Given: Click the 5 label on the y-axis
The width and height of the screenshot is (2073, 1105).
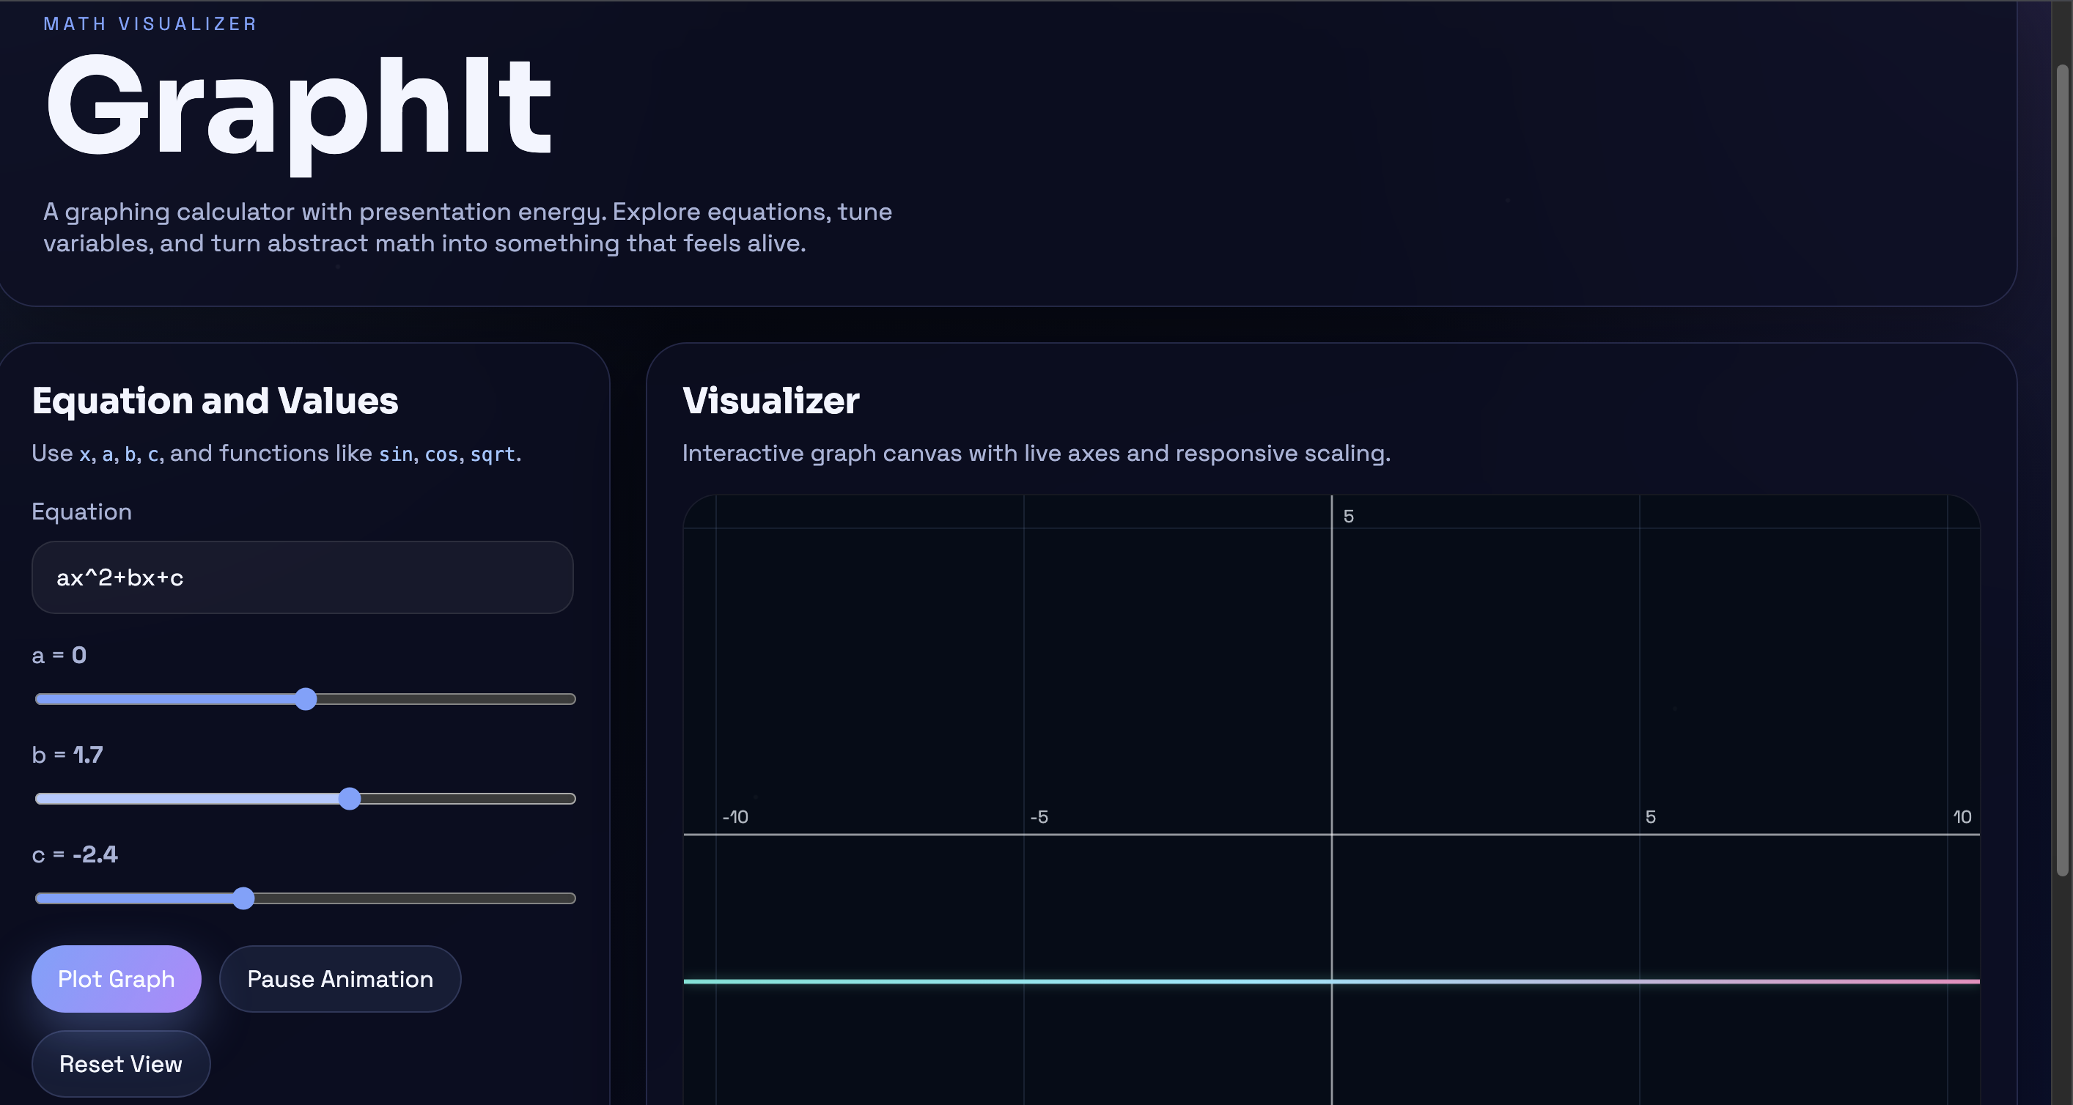Looking at the screenshot, I should pos(1349,517).
